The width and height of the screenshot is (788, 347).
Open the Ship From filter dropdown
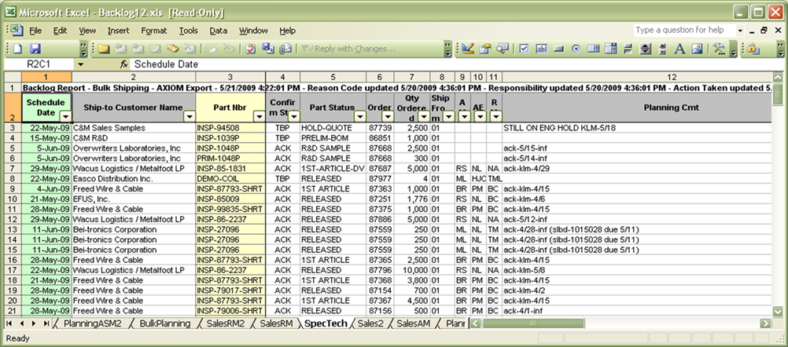click(x=448, y=116)
